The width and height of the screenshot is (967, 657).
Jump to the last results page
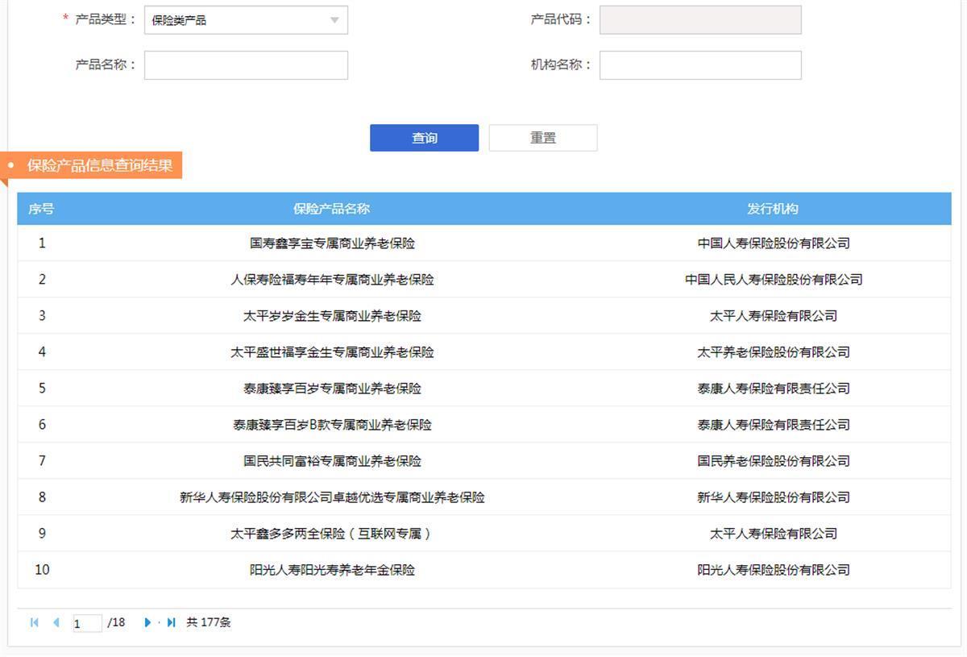pyautogui.click(x=171, y=622)
